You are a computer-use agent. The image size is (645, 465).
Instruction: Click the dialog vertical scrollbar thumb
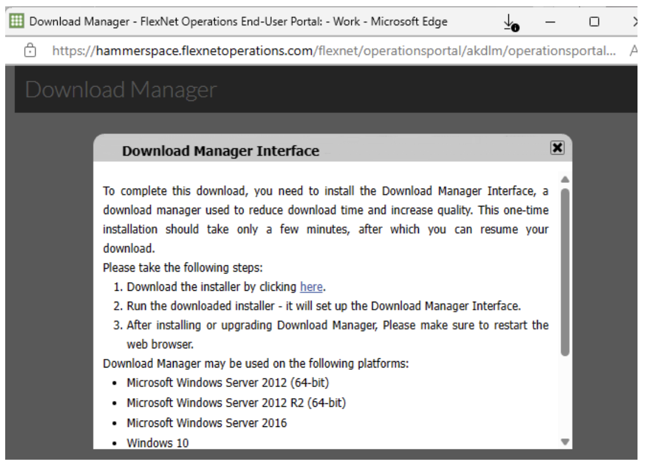point(565,272)
